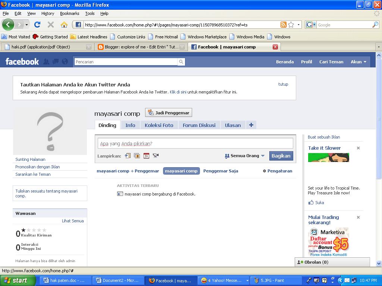This screenshot has width=382, height=286.
Task: Close the haki.pdf tab
Action: coord(89,47)
